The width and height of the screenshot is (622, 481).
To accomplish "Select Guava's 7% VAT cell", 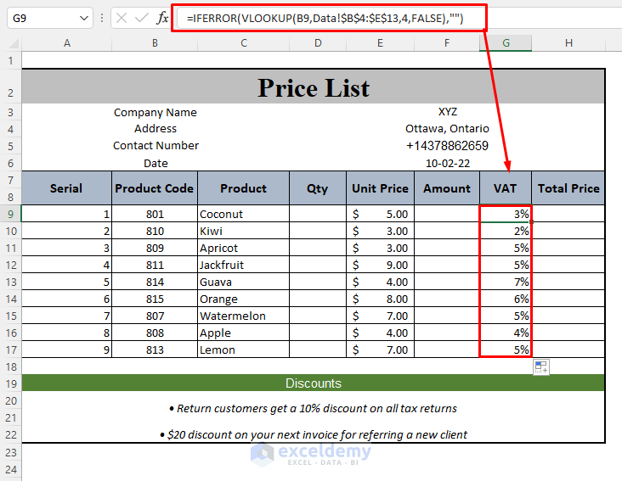I will [x=506, y=282].
